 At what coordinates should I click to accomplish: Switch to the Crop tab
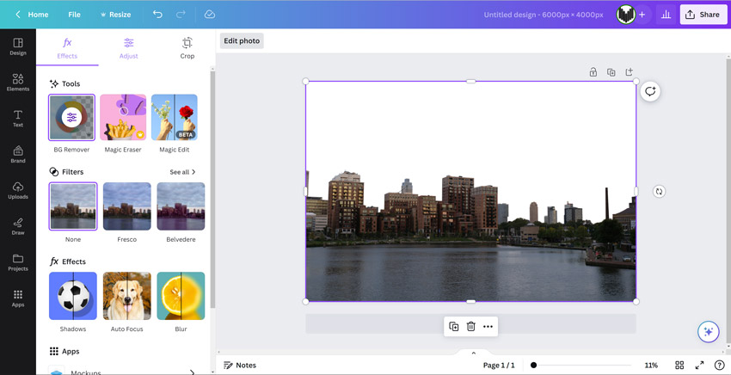(x=187, y=48)
